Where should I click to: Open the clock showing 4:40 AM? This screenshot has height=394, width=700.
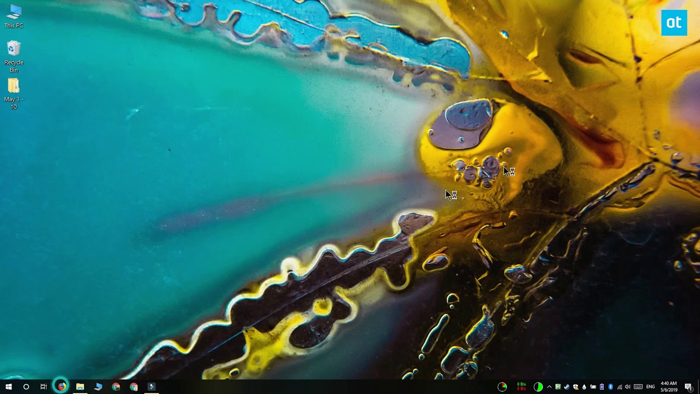click(x=669, y=387)
